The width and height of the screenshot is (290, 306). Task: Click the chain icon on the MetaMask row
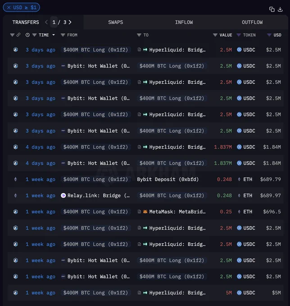[x=16, y=211]
